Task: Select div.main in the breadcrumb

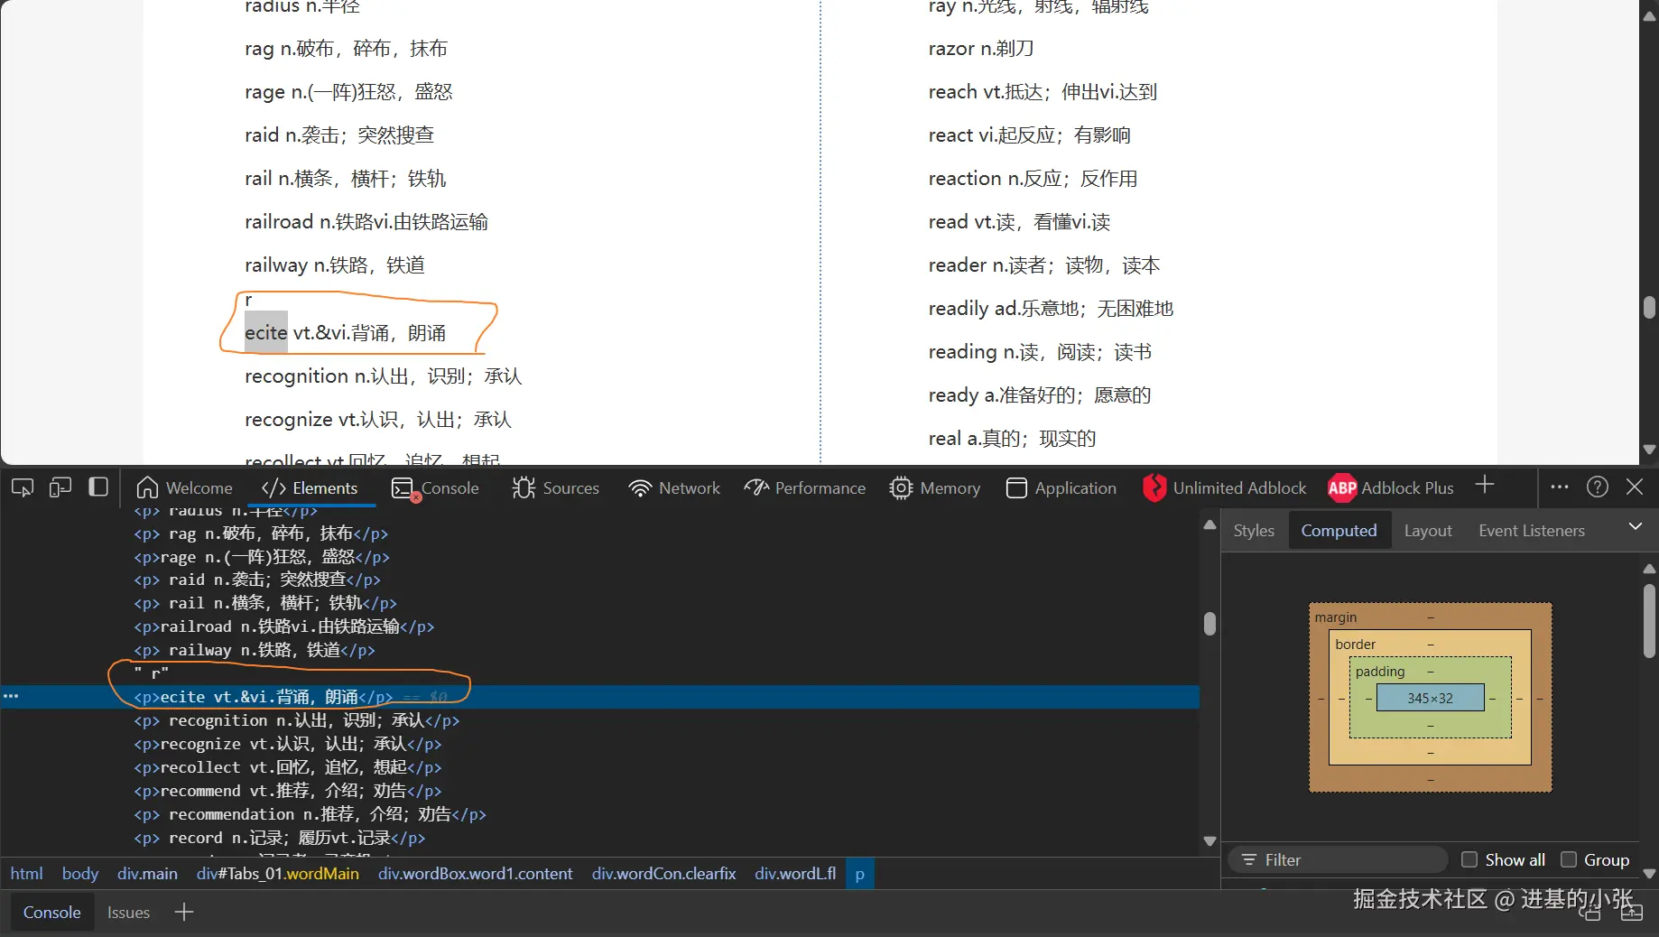Action: click(x=147, y=873)
